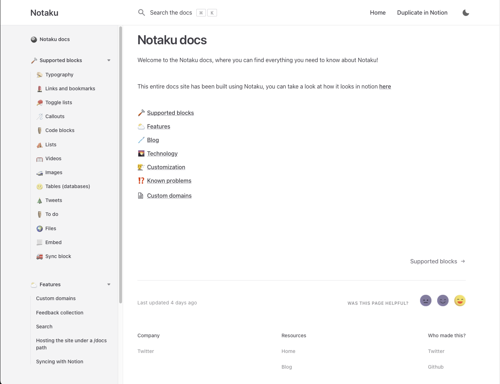Click the Tweets tree icon
Image resolution: width=500 pixels, height=384 pixels.
click(x=40, y=200)
